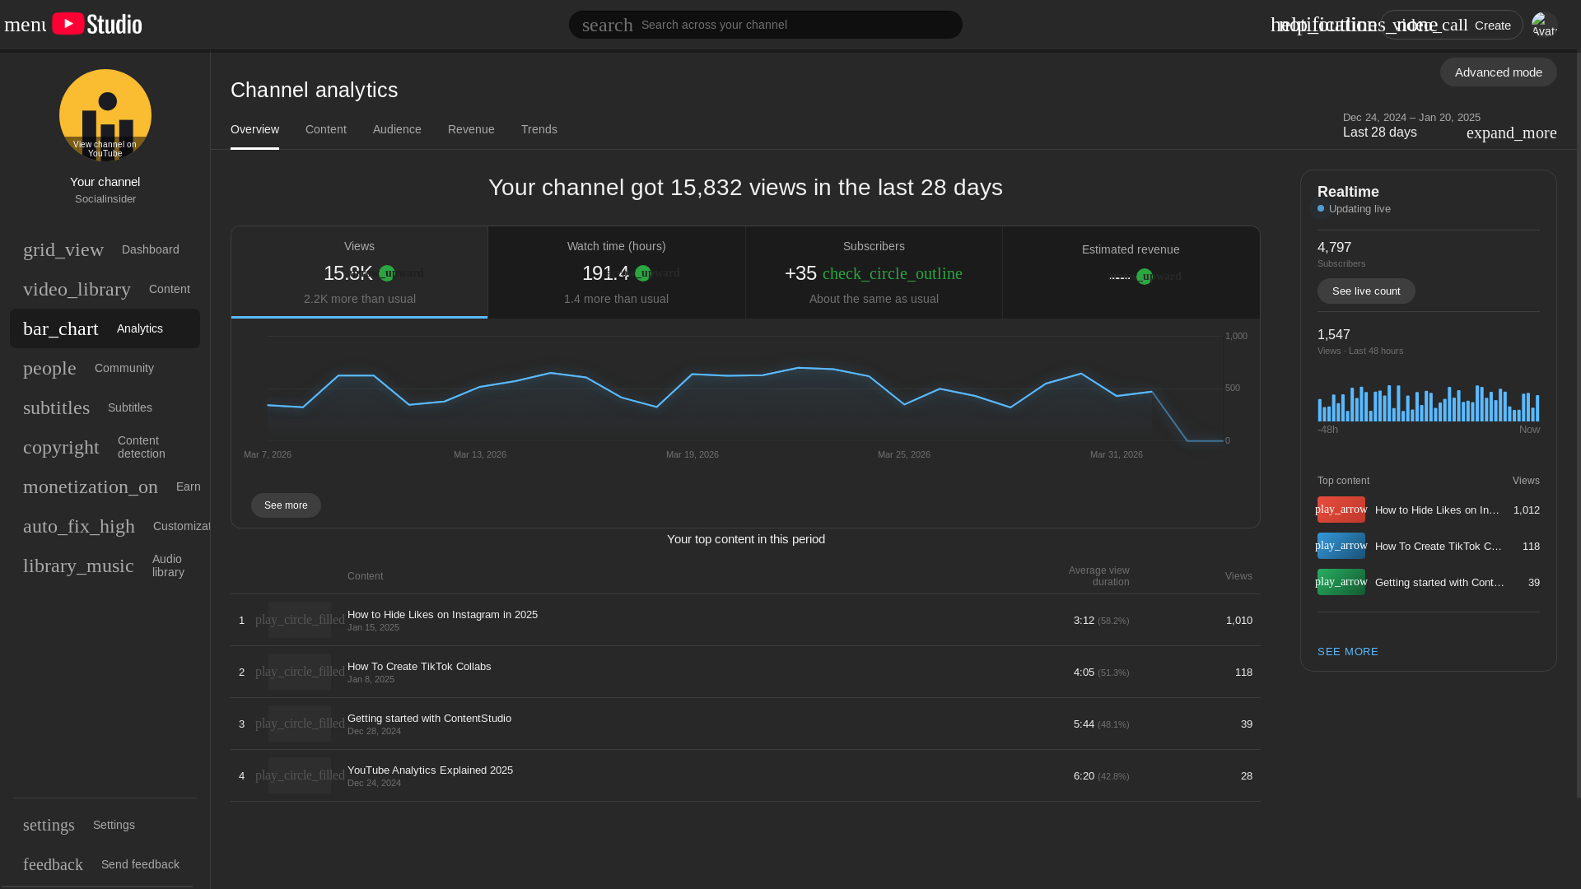Click the Create button
1581x889 pixels.
click(x=1452, y=25)
